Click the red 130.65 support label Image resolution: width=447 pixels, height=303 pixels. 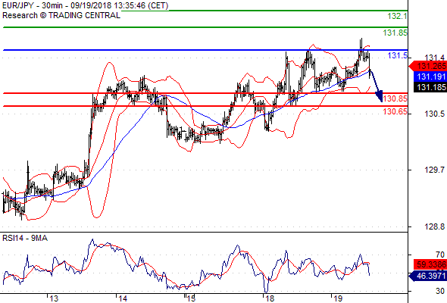(x=395, y=111)
